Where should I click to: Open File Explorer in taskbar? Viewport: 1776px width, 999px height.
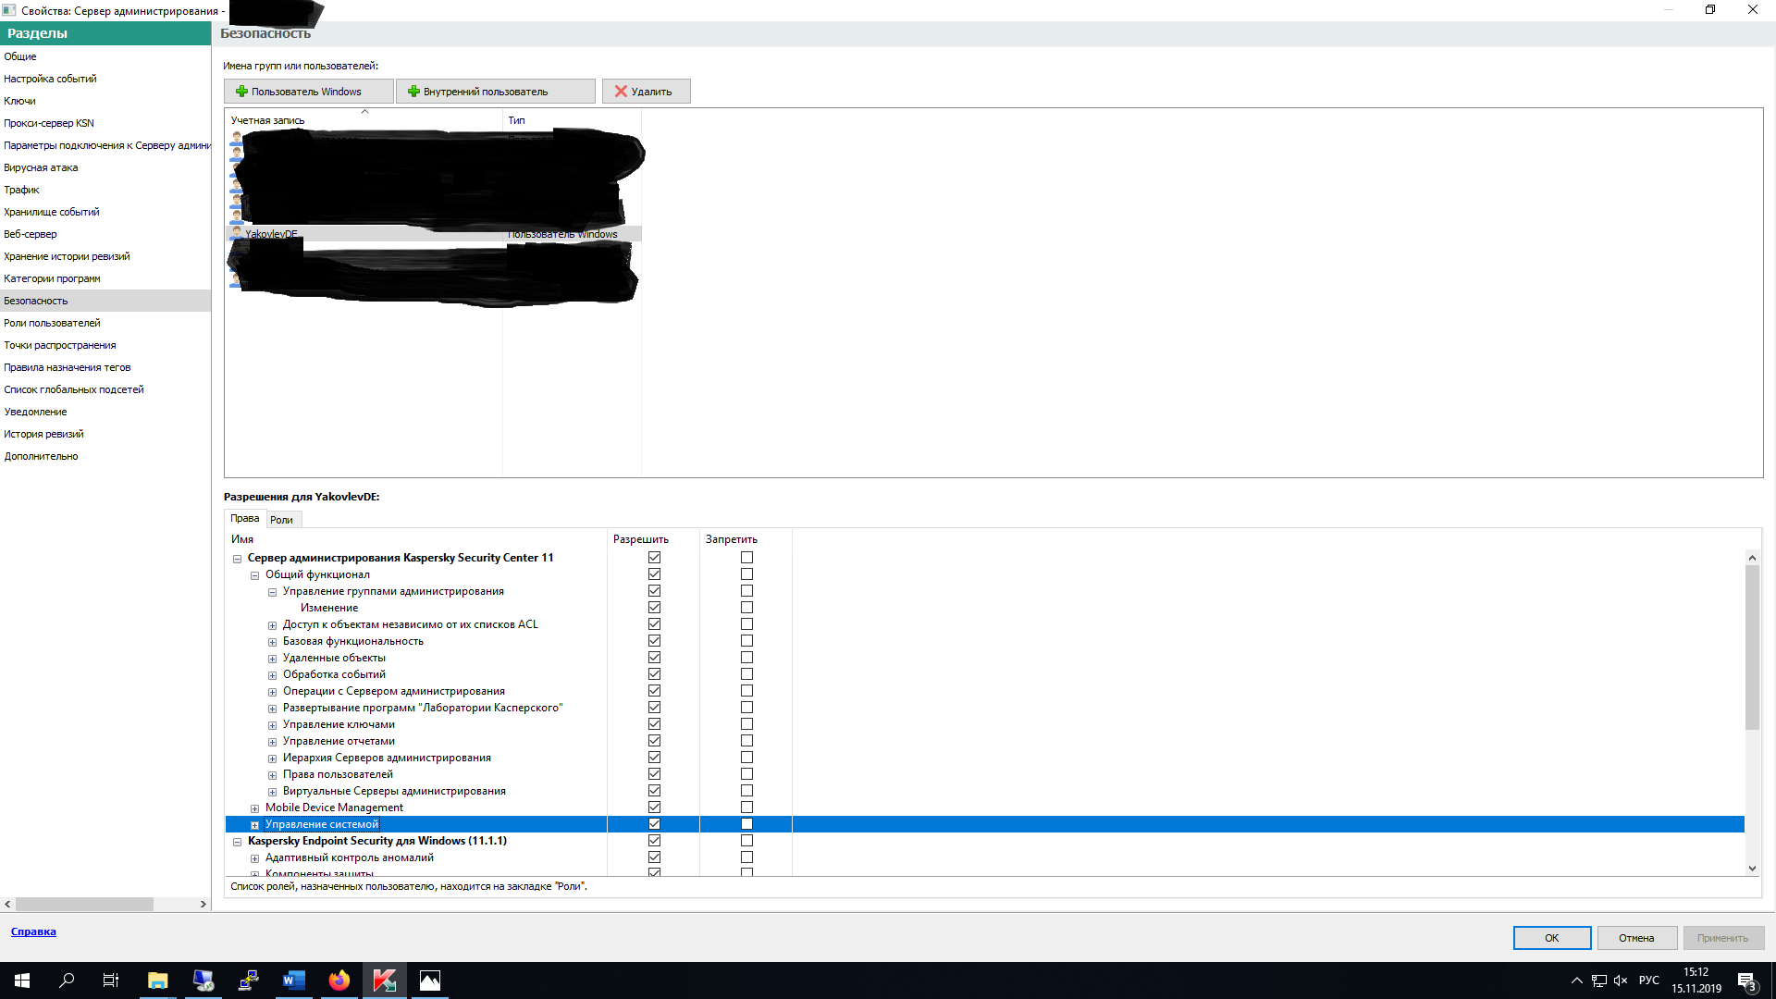(157, 980)
